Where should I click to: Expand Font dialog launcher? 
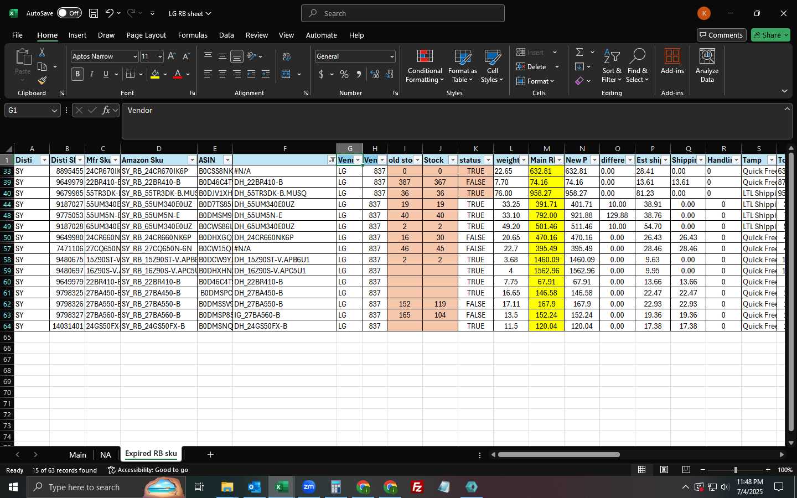[x=193, y=94]
